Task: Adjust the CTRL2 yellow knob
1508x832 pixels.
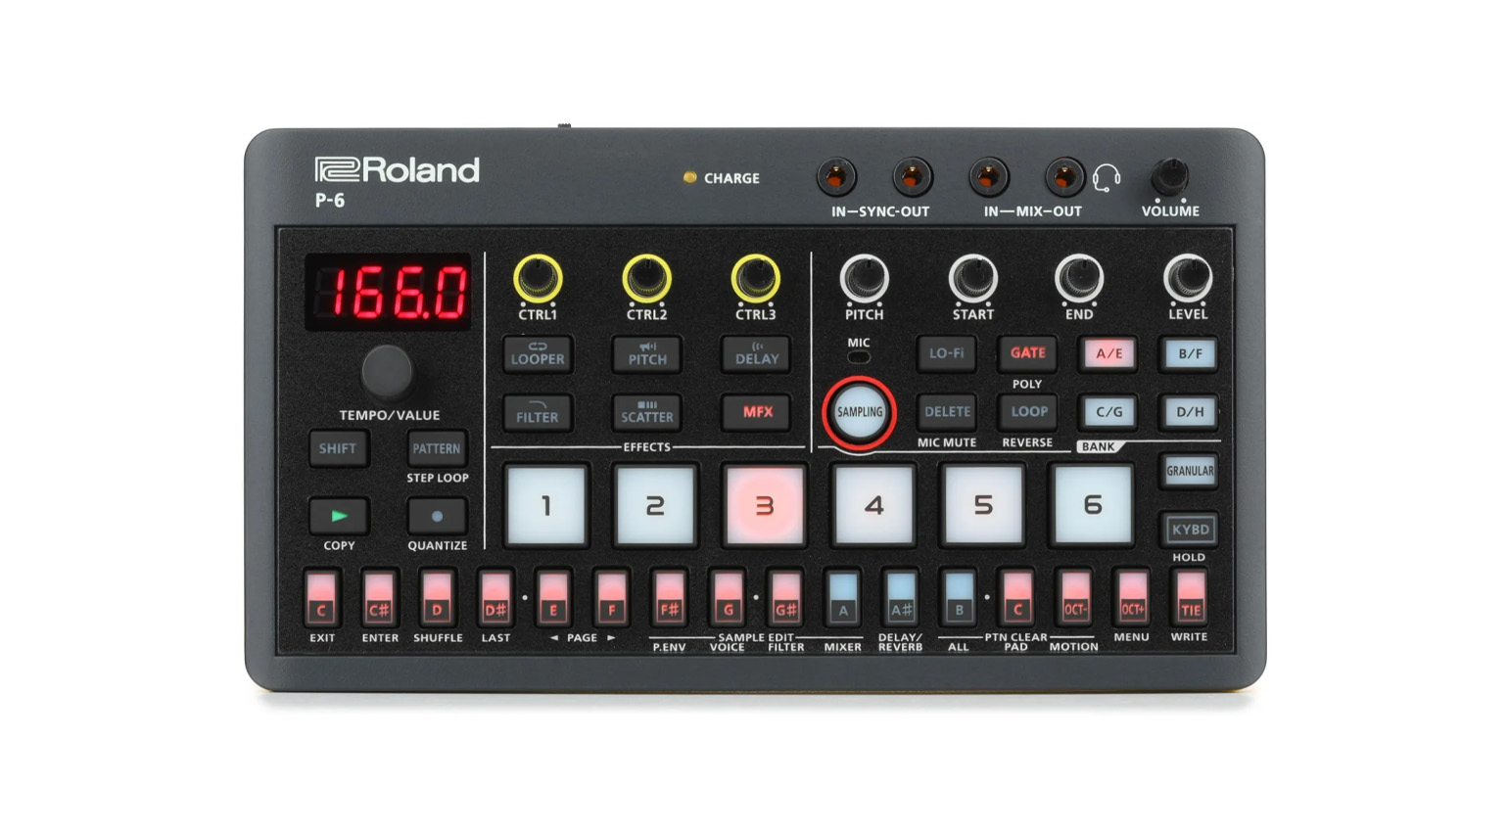Action: pos(646,278)
